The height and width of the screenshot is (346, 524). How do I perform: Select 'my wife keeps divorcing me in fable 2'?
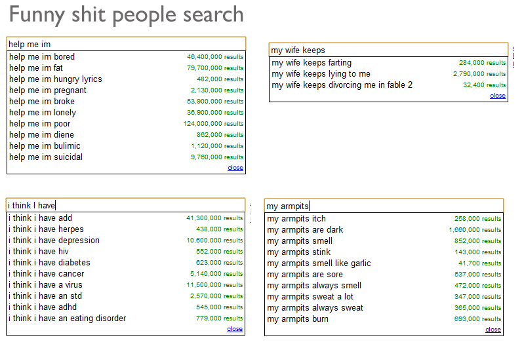point(342,85)
